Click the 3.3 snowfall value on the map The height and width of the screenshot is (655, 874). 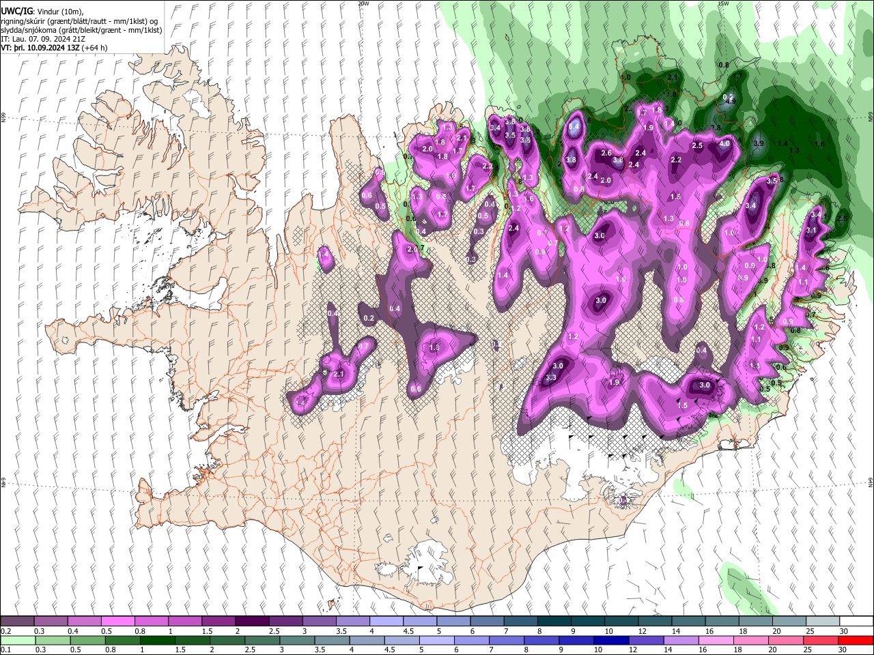[552, 378]
